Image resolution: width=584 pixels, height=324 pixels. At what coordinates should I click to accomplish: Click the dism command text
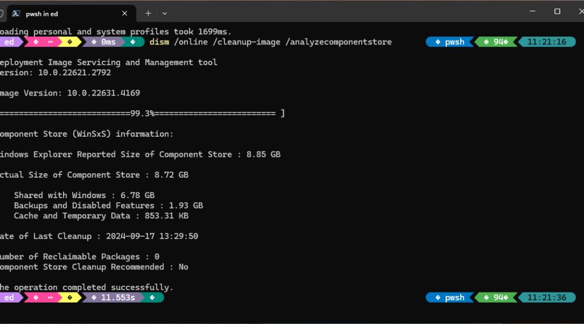[159, 42]
